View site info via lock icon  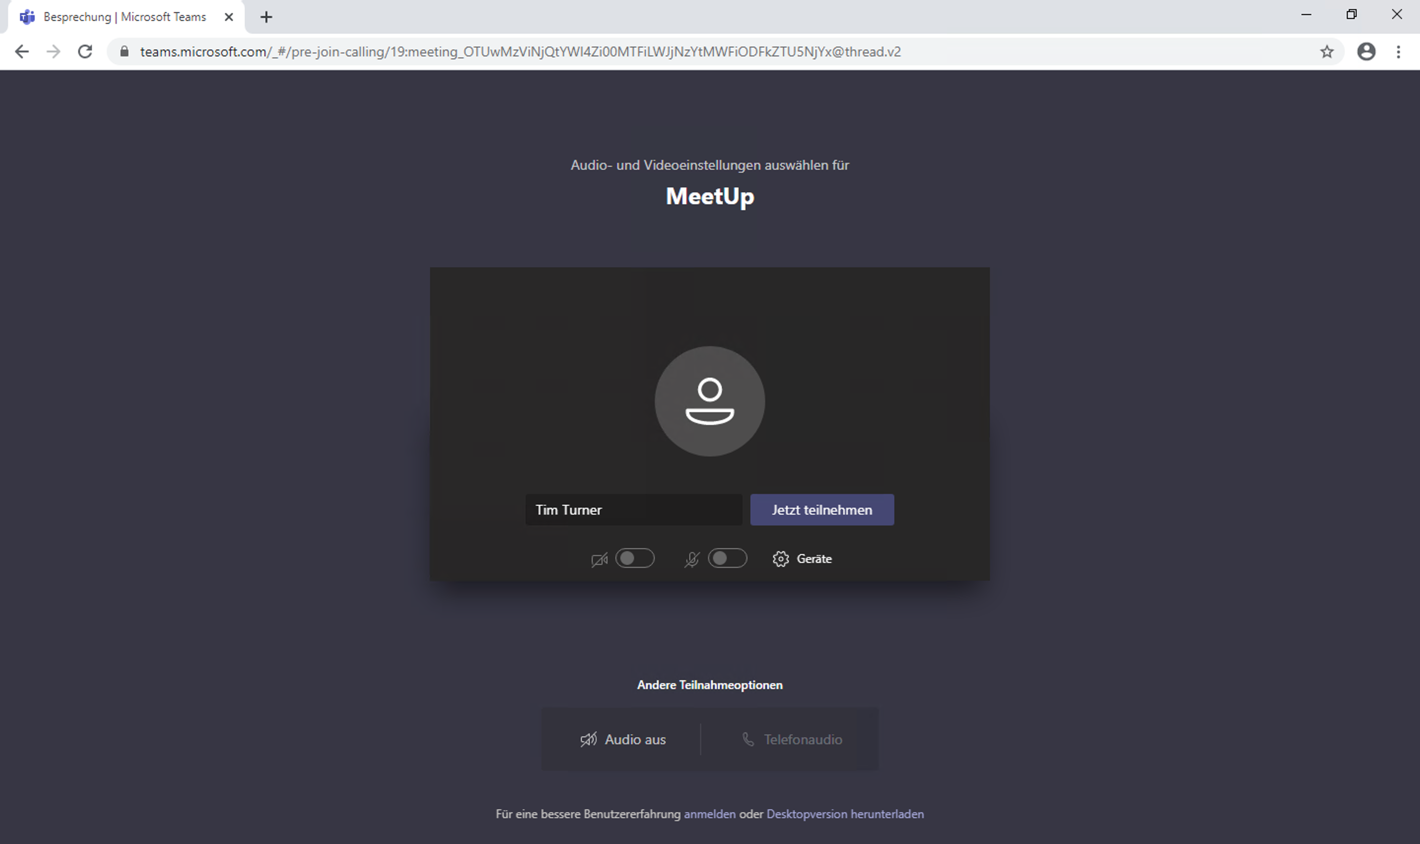(x=125, y=52)
